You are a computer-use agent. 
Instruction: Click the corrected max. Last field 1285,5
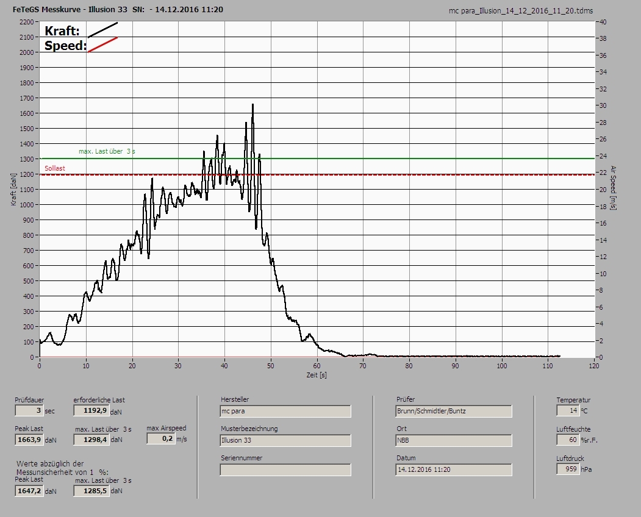91,490
